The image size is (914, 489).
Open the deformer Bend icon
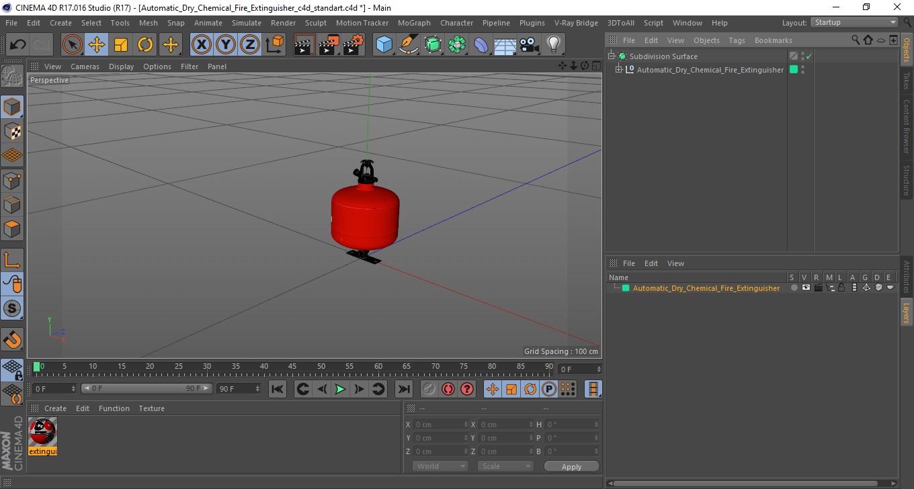[x=481, y=45]
